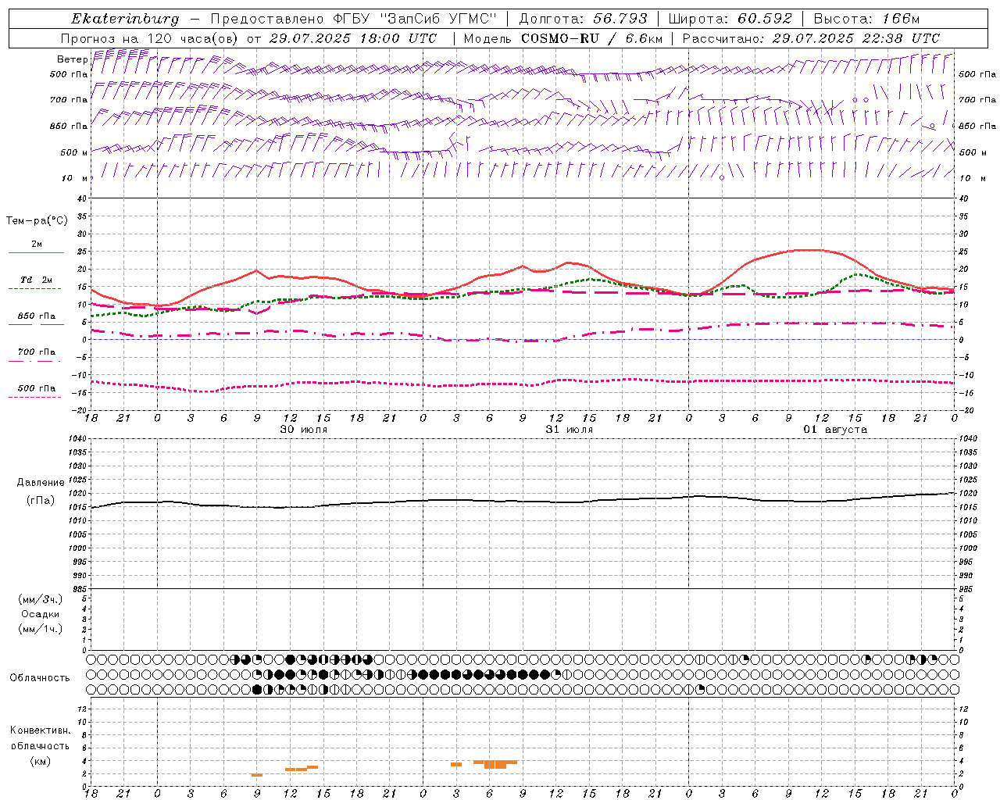This screenshot has width=1000, height=800.
Task: Click the 'Конвективн.' panel label
Action: click(x=41, y=730)
